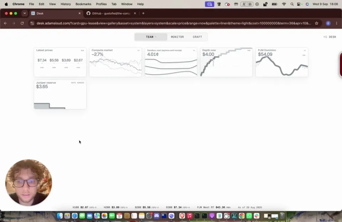Switch to the GitHub gustofied tab
This screenshot has width=342, height=222.
pyautogui.click(x=111, y=13)
